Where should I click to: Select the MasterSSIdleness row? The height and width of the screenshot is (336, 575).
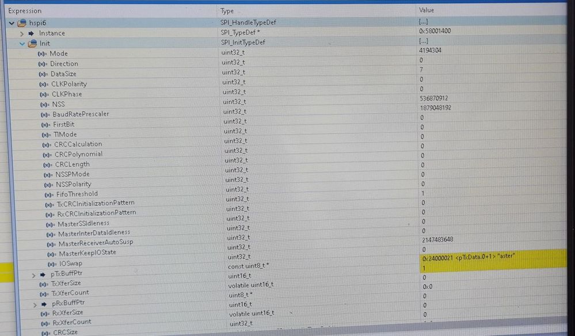[83, 223]
